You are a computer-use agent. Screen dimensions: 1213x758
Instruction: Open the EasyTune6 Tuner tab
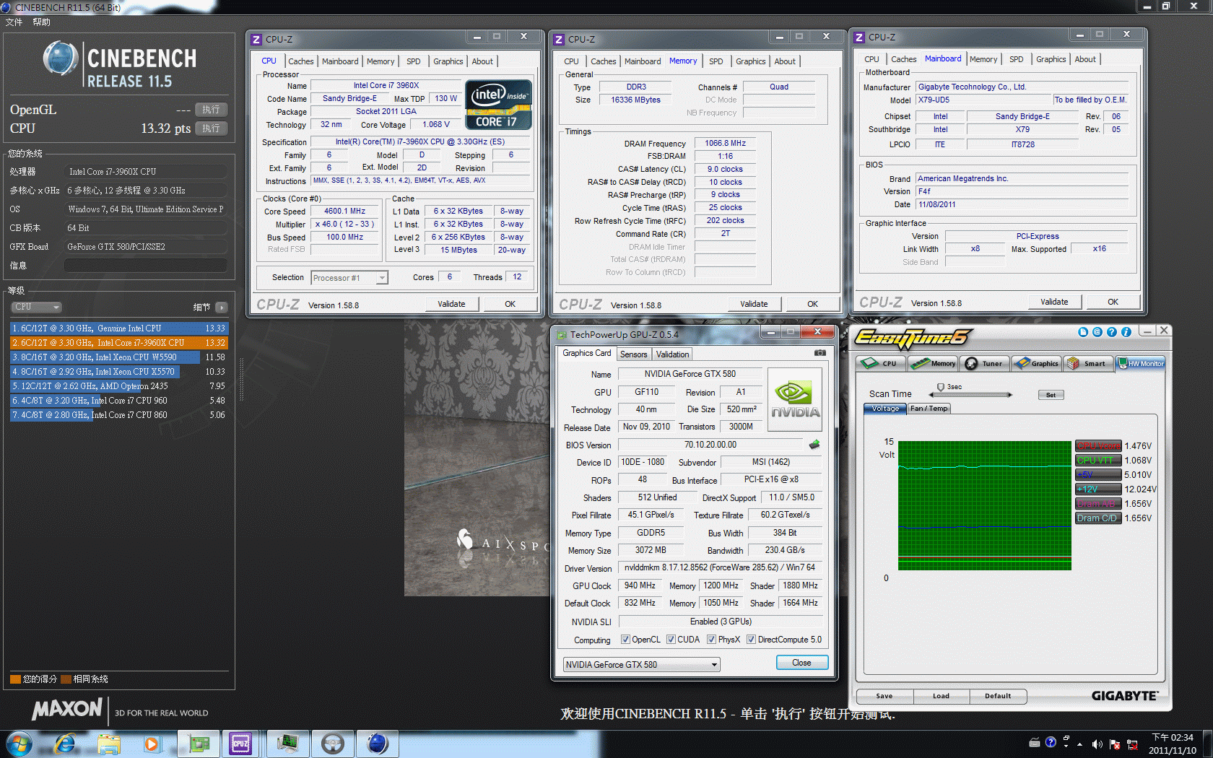point(984,363)
